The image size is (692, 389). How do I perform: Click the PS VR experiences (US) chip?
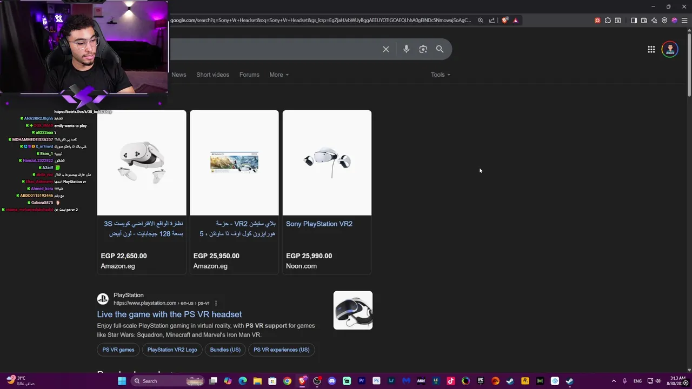[x=282, y=350]
